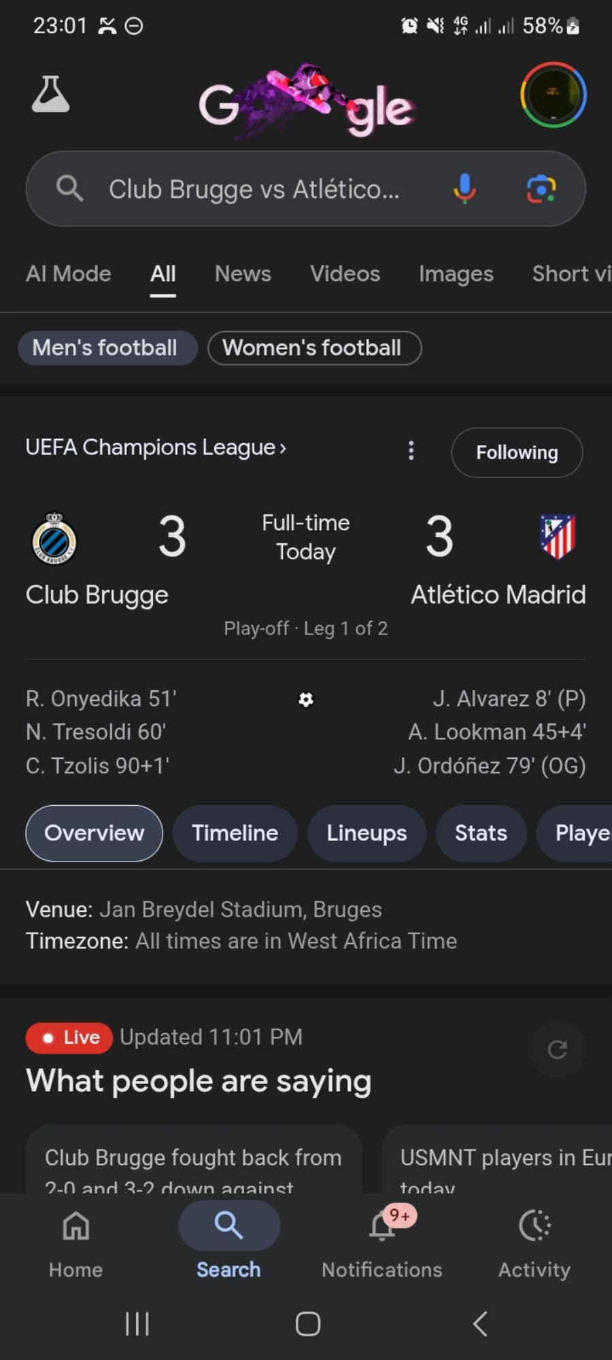Viewport: 612px width, 1360px height.
Task: Open the Notifications bell
Action: click(383, 1227)
